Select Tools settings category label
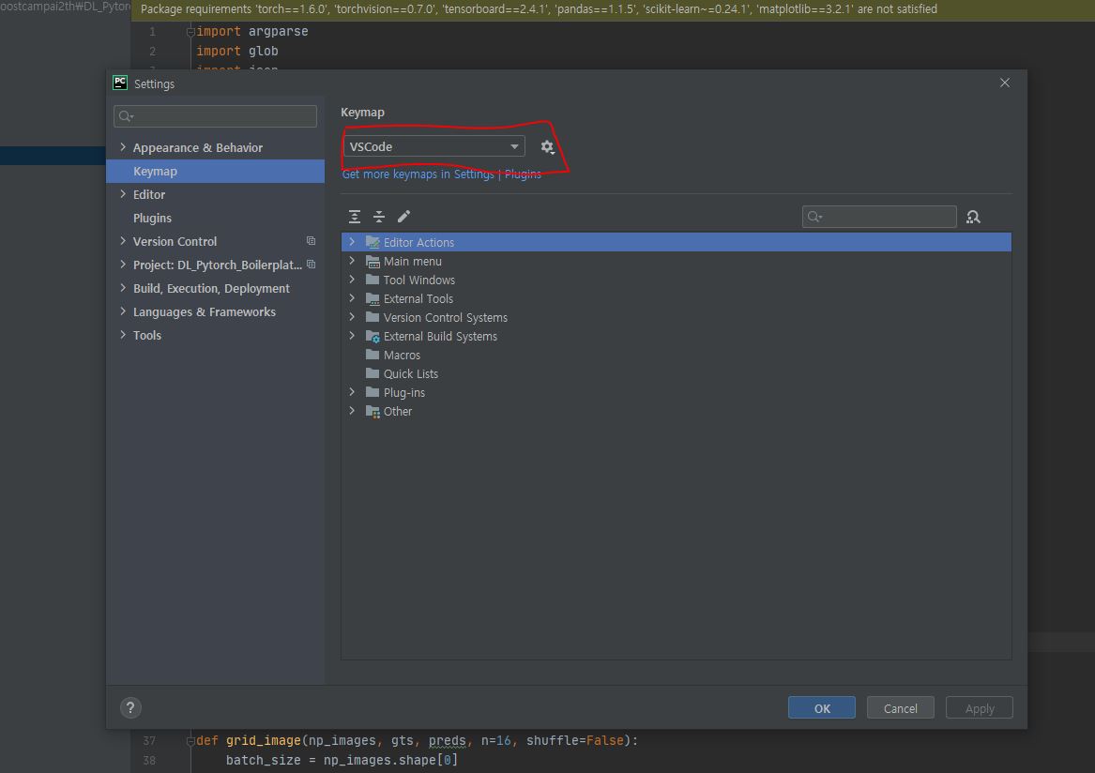The image size is (1095, 773). [x=146, y=335]
